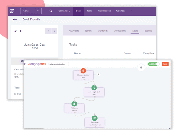Click the Save button

pos(165,64)
